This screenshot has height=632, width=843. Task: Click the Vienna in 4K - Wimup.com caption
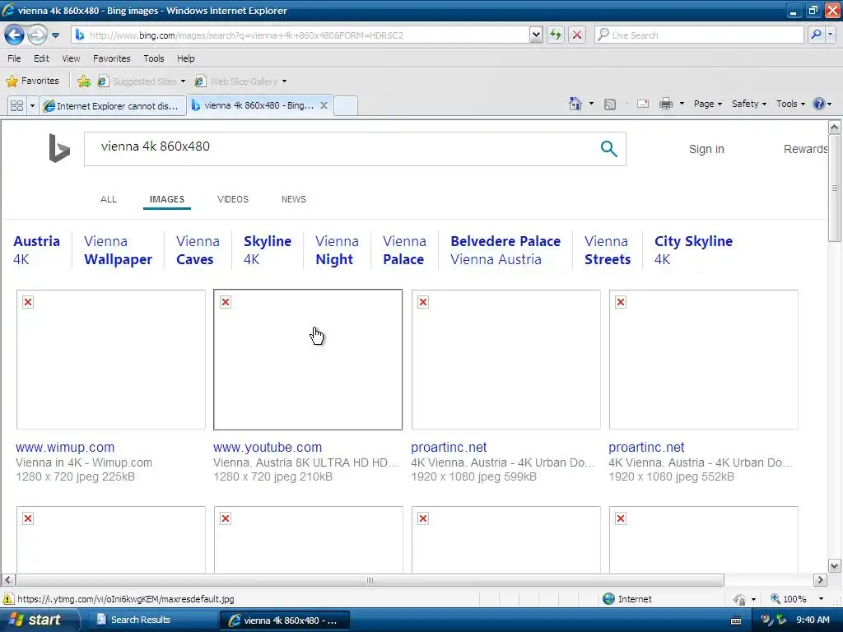pyautogui.click(x=84, y=462)
